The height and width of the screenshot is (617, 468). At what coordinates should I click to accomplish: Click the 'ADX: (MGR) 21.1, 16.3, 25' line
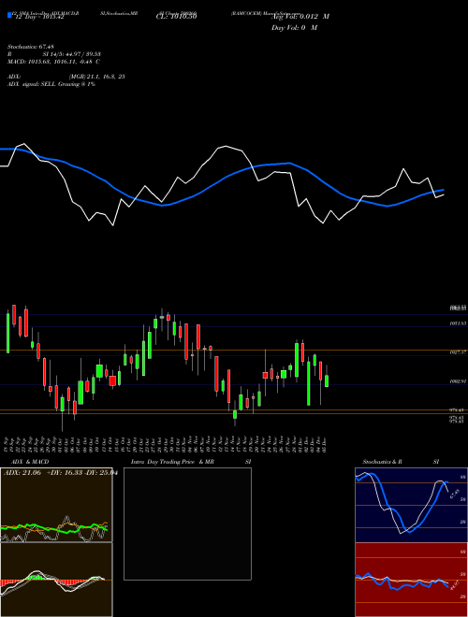pos(66,77)
